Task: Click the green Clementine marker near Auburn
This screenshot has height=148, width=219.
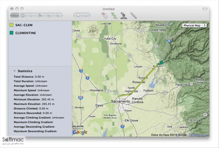Action: point(161,63)
